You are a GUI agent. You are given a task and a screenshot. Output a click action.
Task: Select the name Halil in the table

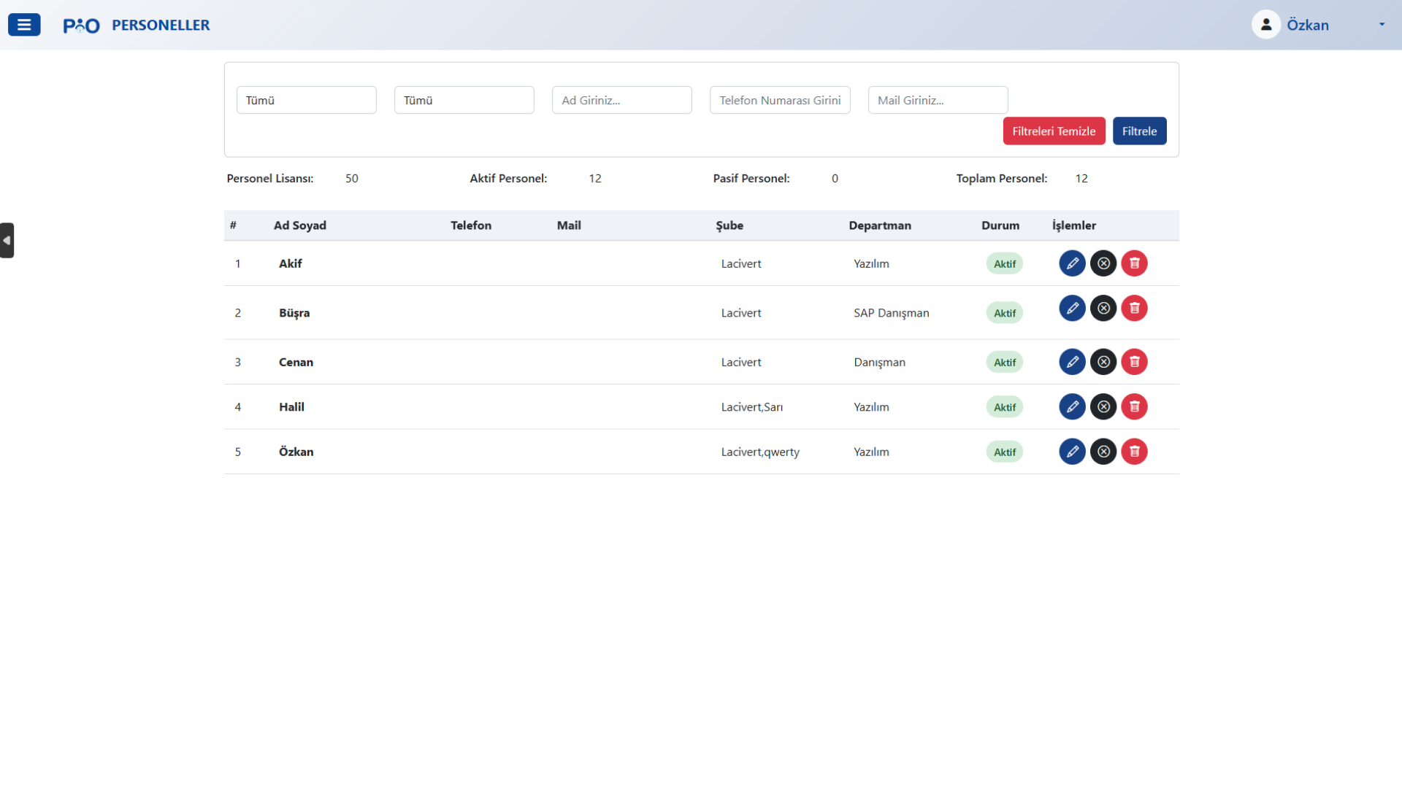pyautogui.click(x=291, y=407)
